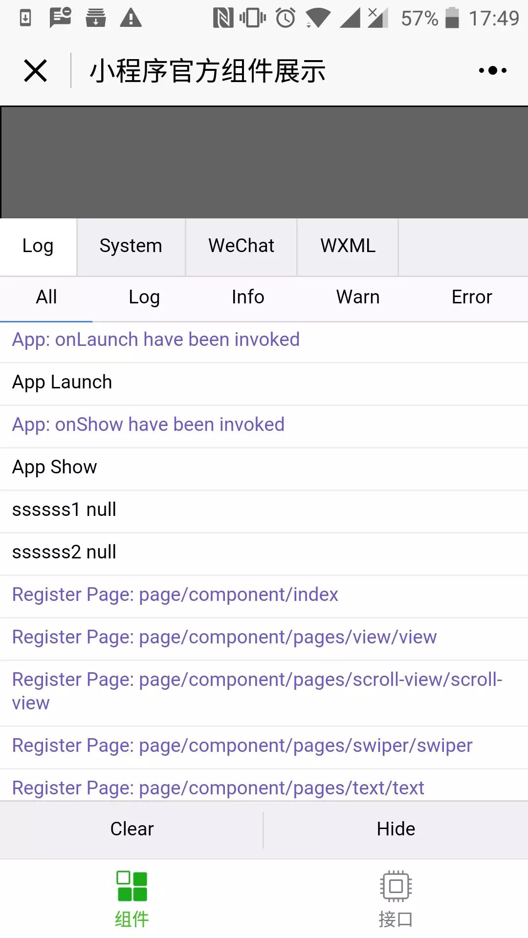528x938 pixels.
Task: Tap the Wi-Fi status bar icon
Action: tap(318, 18)
